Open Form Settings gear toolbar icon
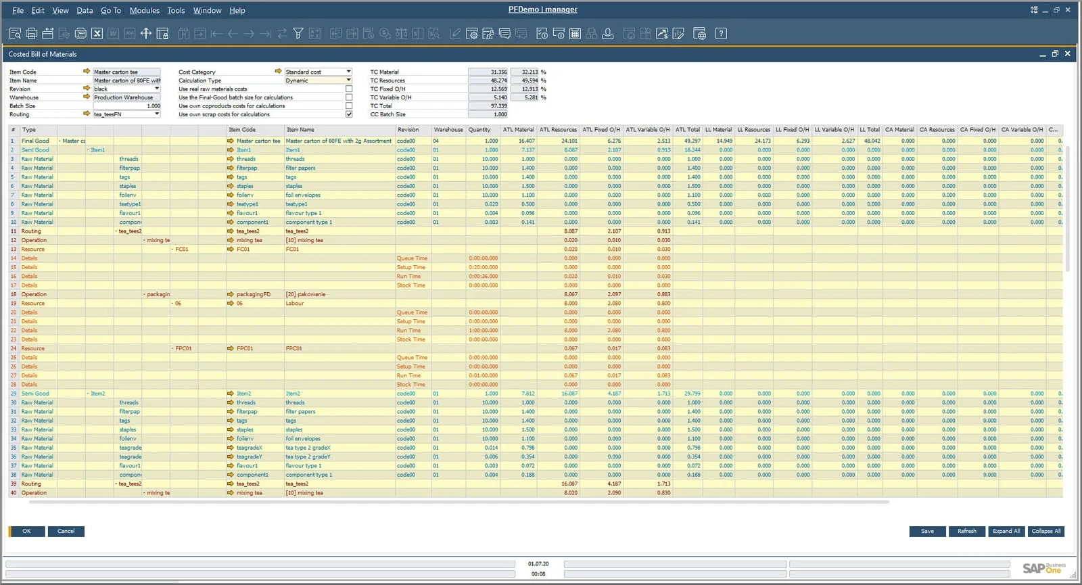The width and height of the screenshot is (1082, 585). pos(472,33)
